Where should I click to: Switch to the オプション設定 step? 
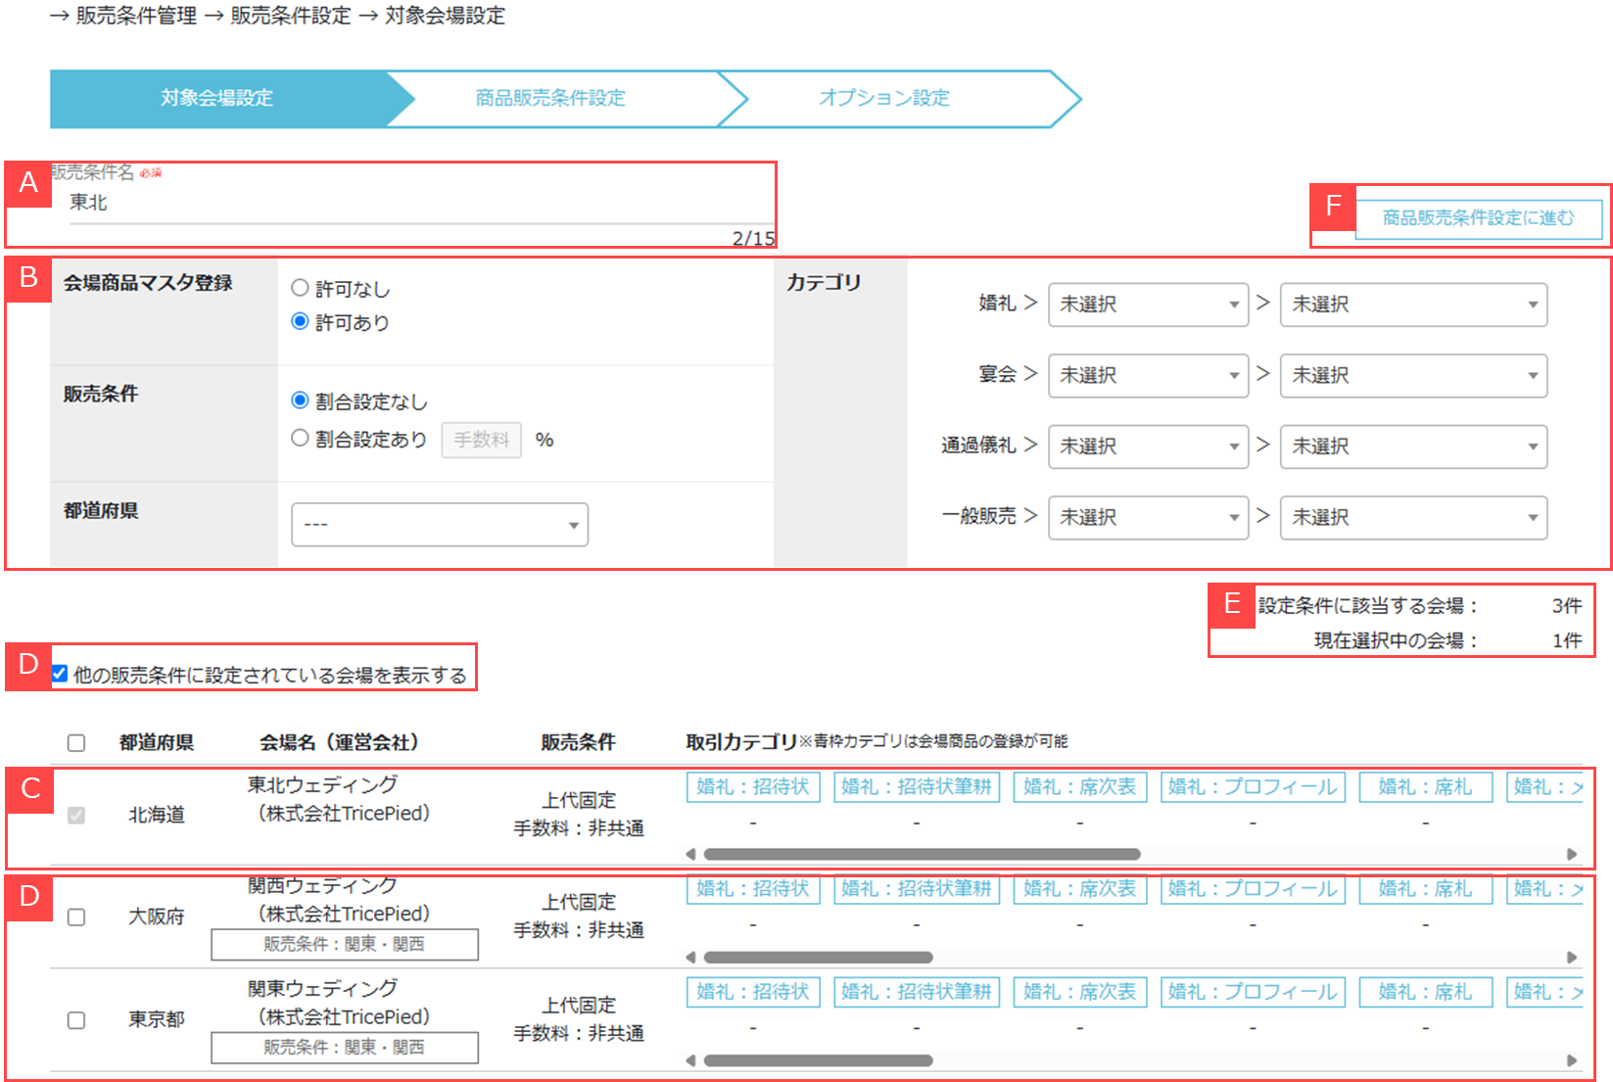pyautogui.click(x=884, y=98)
